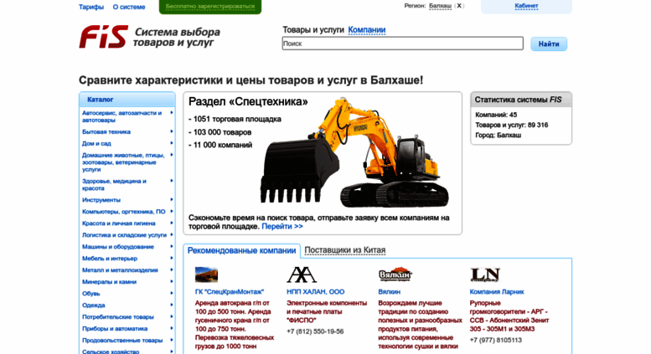The image size is (651, 354).
Task: Open the Компания Ларник LN logo
Action: [485, 274]
